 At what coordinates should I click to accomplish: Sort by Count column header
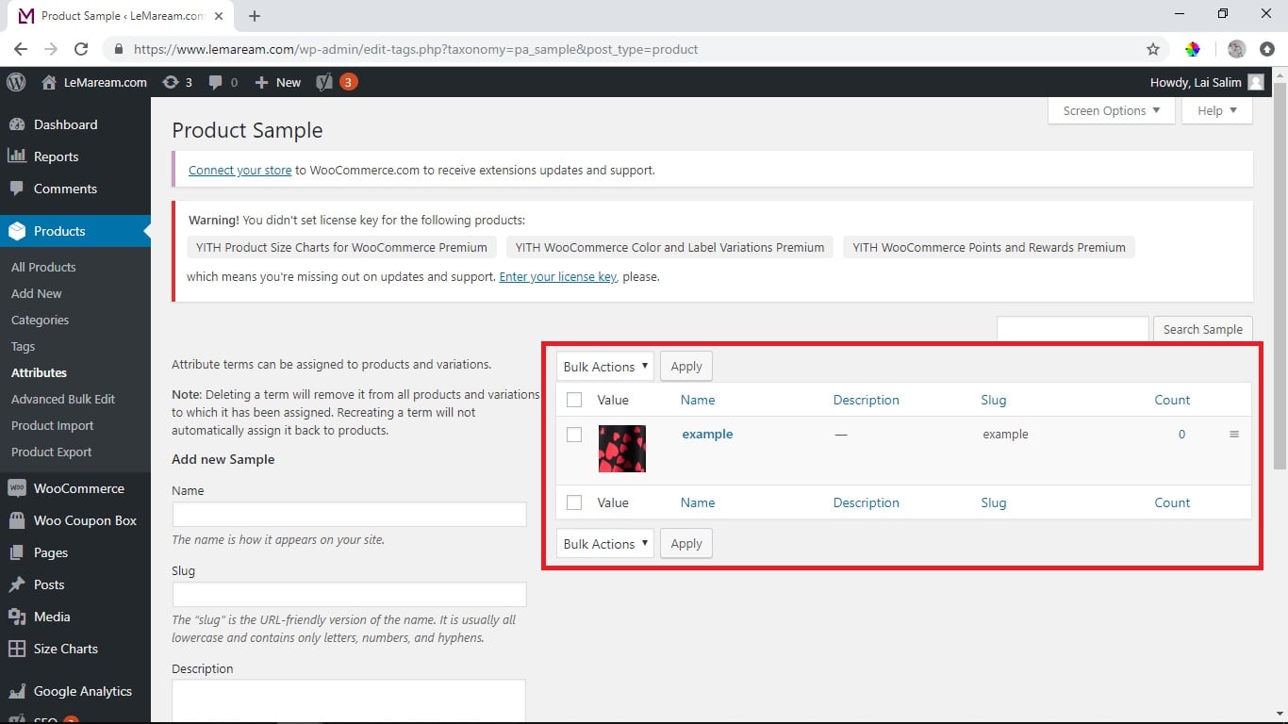click(1172, 400)
